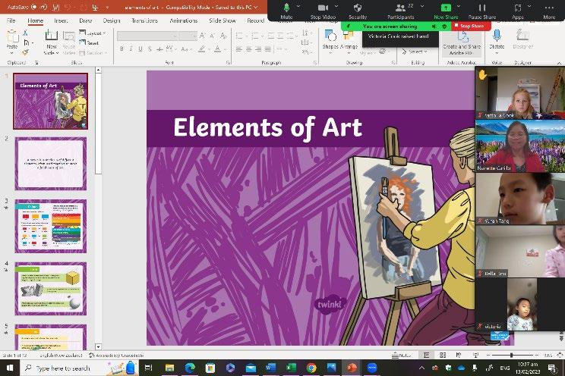Open File Explorer from the taskbar
Viewport: 565px width, 376px height.
tap(169, 368)
